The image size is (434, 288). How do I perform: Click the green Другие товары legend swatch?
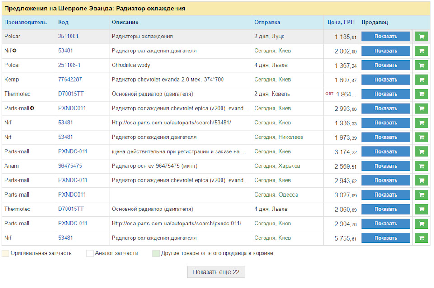[156, 253]
